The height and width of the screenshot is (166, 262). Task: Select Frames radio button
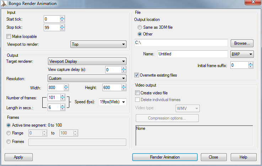click(9, 142)
